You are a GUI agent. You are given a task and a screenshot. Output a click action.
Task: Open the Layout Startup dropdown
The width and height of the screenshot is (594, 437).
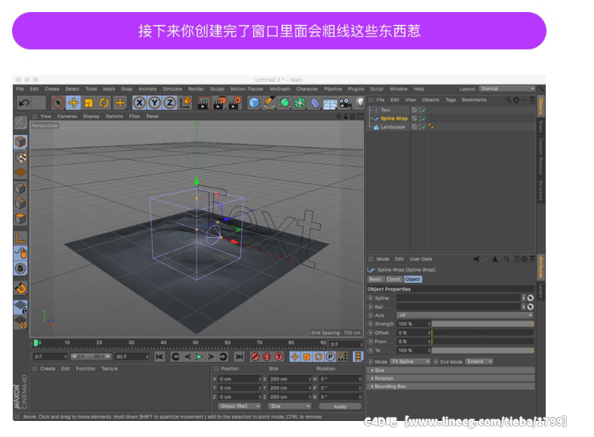click(507, 88)
